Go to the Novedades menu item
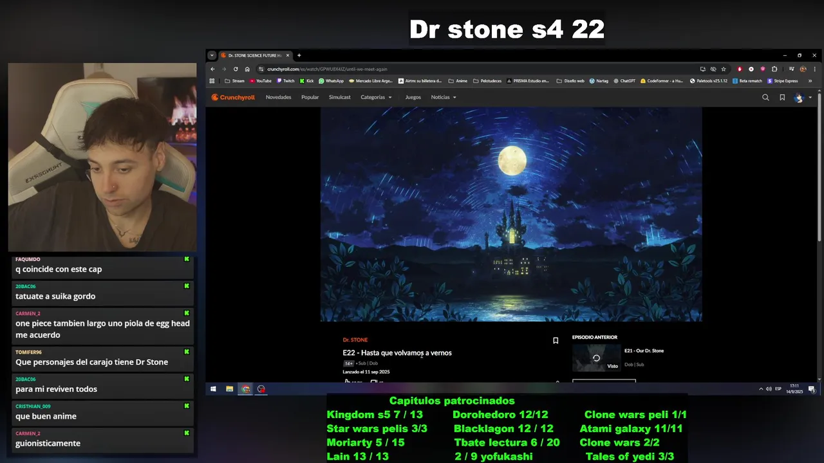 click(x=278, y=97)
